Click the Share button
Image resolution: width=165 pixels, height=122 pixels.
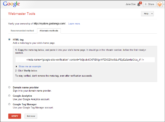click(149, 4)
